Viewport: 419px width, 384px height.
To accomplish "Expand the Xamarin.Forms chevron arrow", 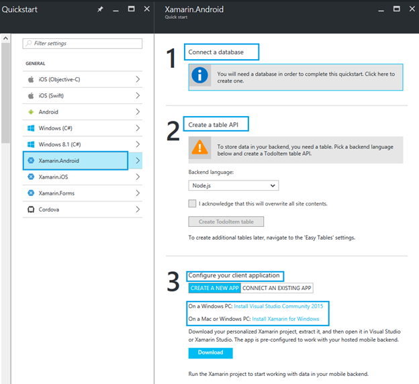I will pyautogui.click(x=138, y=193).
